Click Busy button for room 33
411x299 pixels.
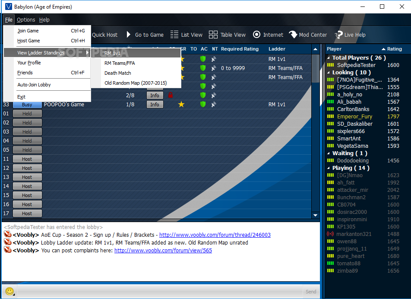[27, 105]
